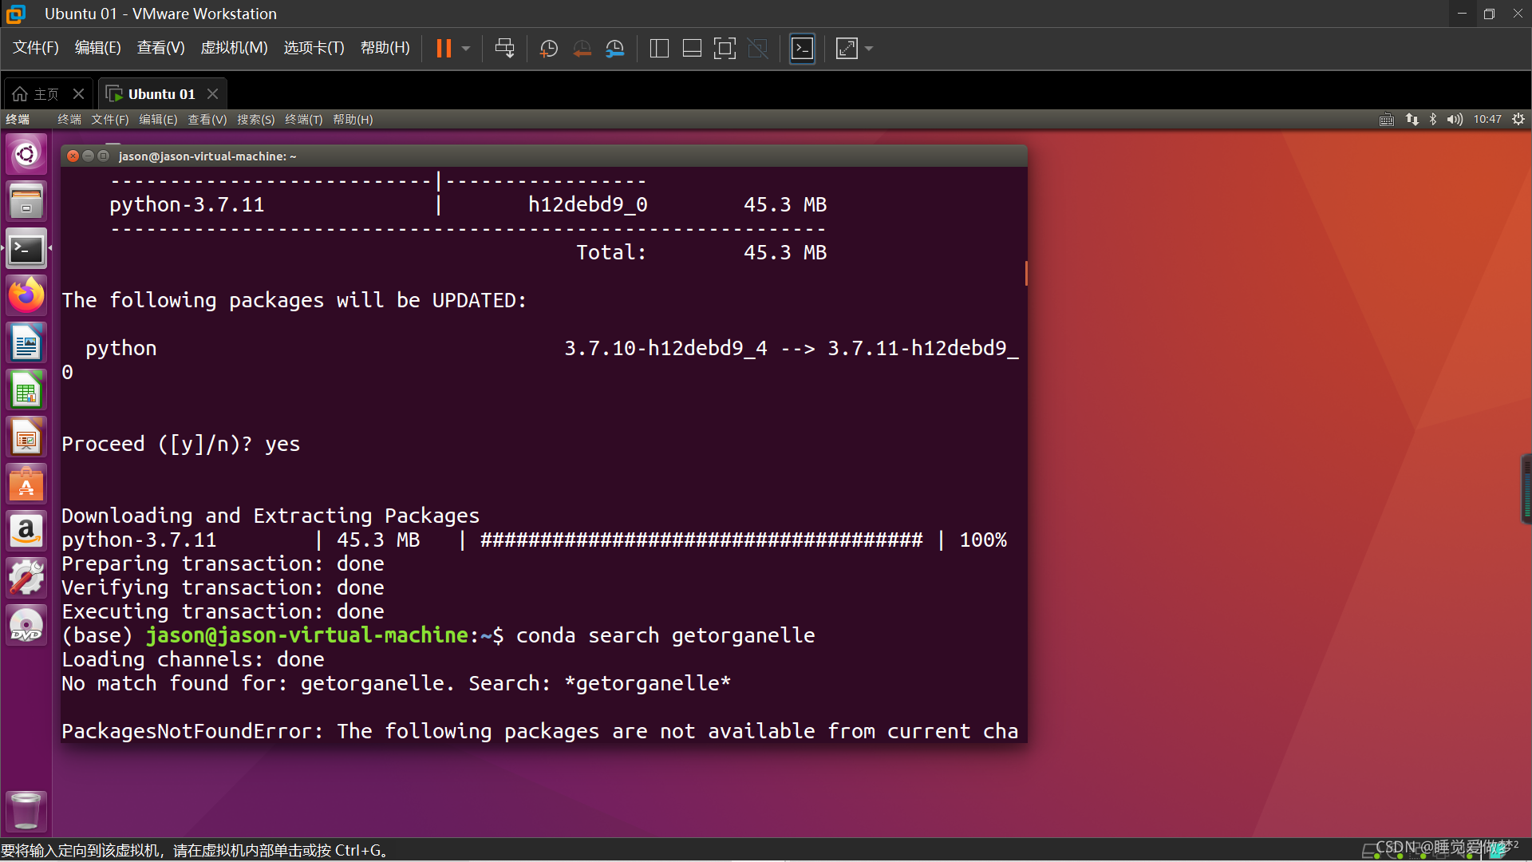This screenshot has width=1532, height=862.
Task: Close the Ubuntu 01 tab
Action: coord(212,94)
